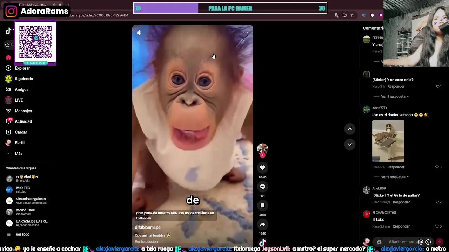Bookmark this page with the star icon

click(x=352, y=15)
